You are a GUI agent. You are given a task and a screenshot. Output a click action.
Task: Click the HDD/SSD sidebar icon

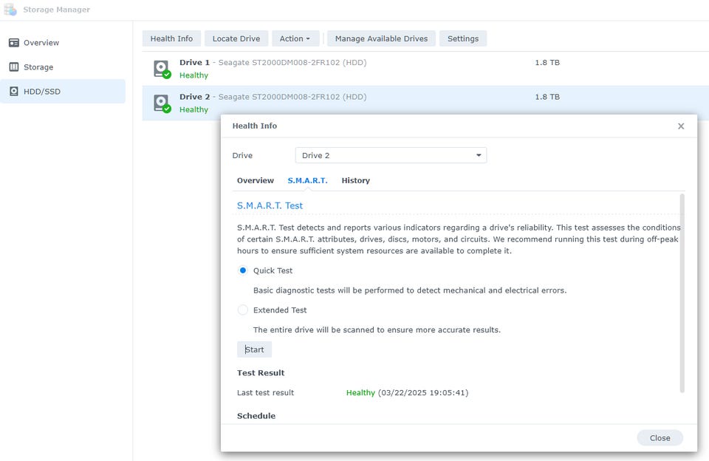(x=14, y=92)
